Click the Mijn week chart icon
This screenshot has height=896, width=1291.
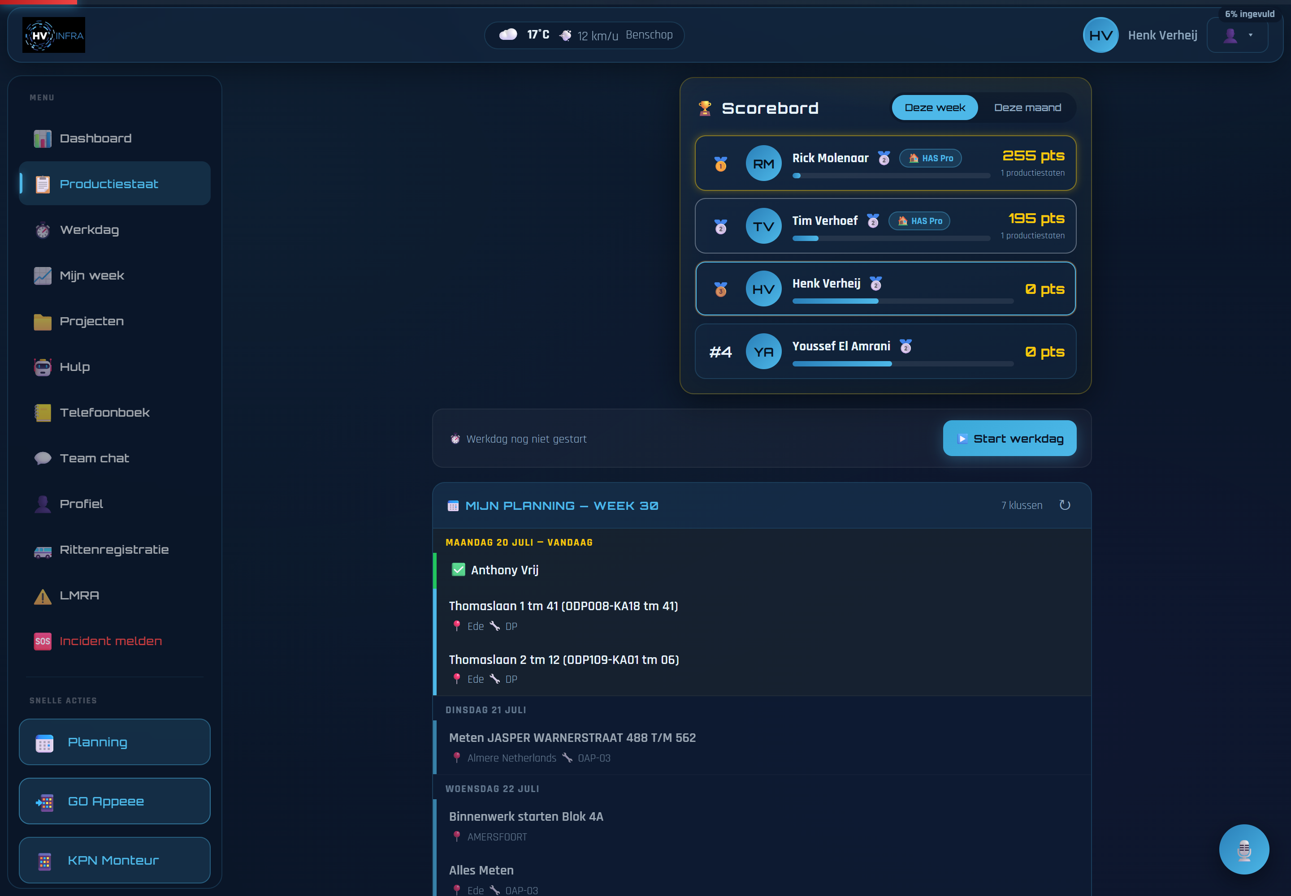43,276
